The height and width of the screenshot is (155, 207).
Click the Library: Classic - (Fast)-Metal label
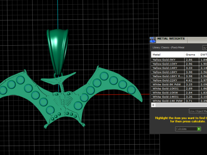[x=168, y=47]
